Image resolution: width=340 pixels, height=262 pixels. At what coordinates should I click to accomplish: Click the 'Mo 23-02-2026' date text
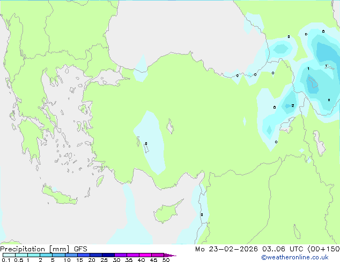click(x=226, y=249)
